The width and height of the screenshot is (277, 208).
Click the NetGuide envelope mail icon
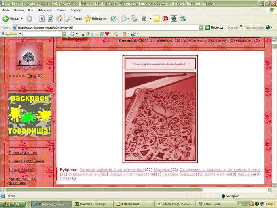coord(133,34)
